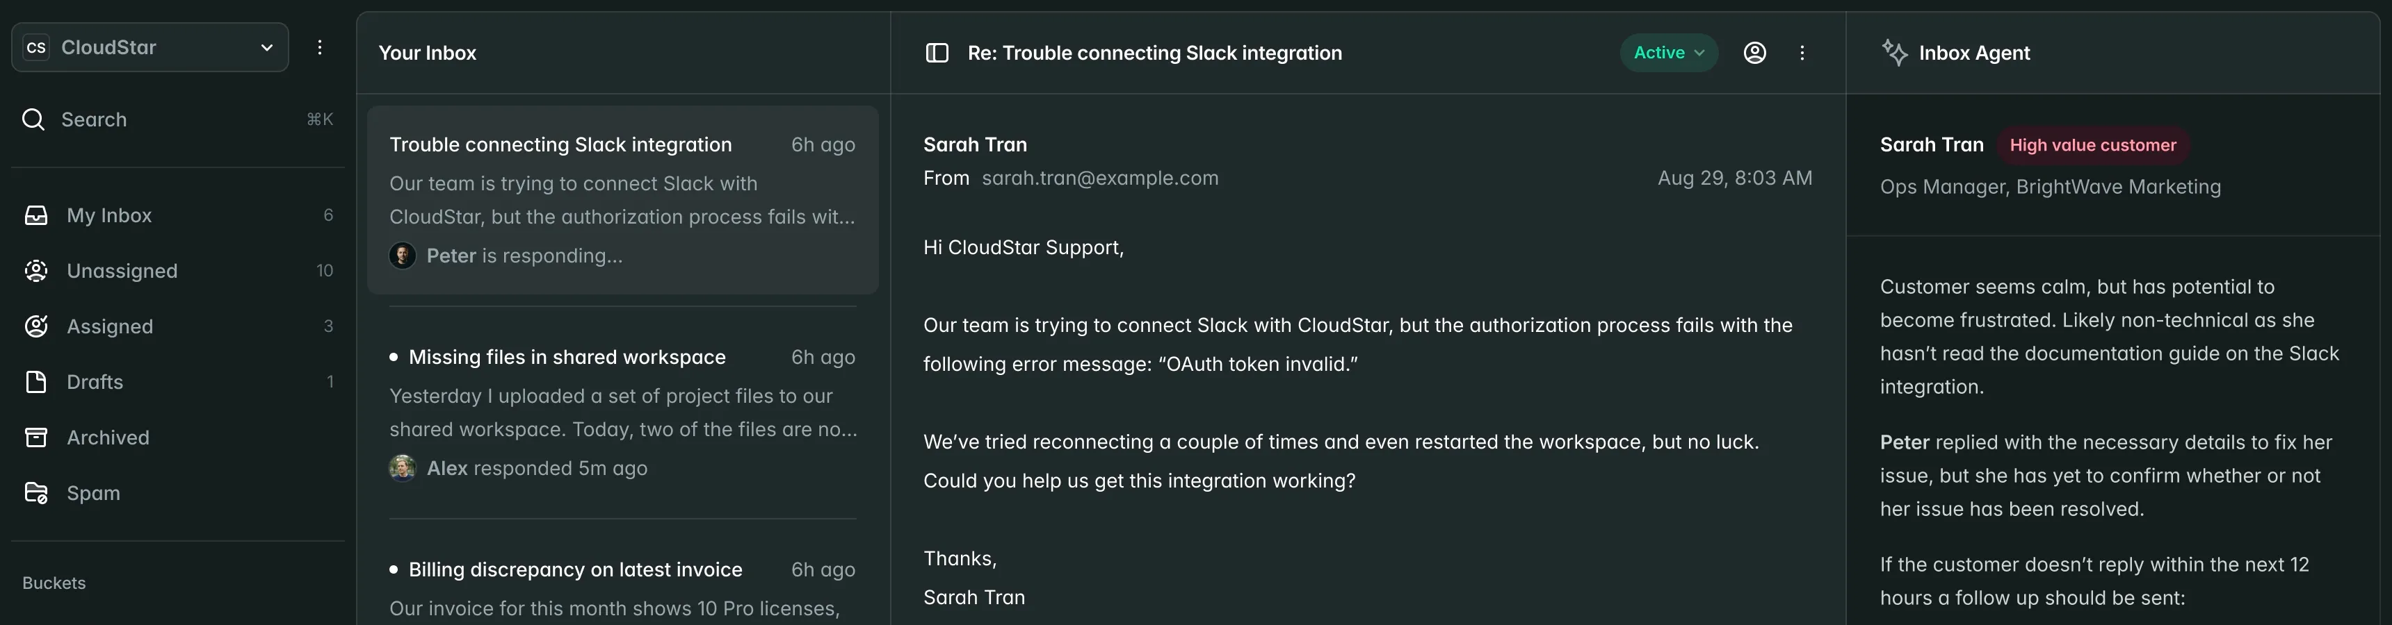2392x625 pixels.
Task: View Archived conversations
Action: point(108,437)
